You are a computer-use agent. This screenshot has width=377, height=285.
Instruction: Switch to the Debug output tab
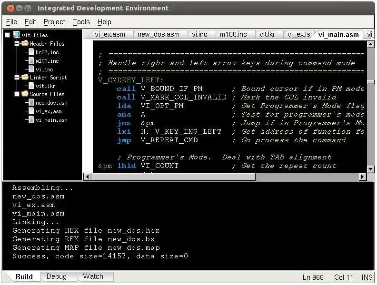point(57,276)
